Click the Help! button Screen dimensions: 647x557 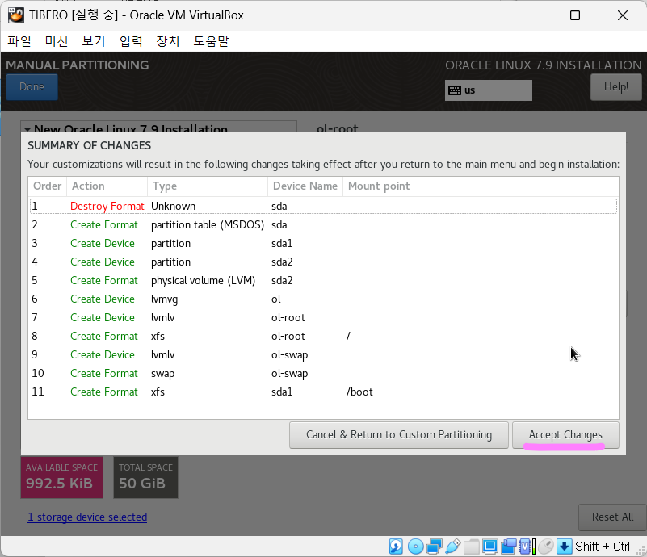tap(616, 87)
